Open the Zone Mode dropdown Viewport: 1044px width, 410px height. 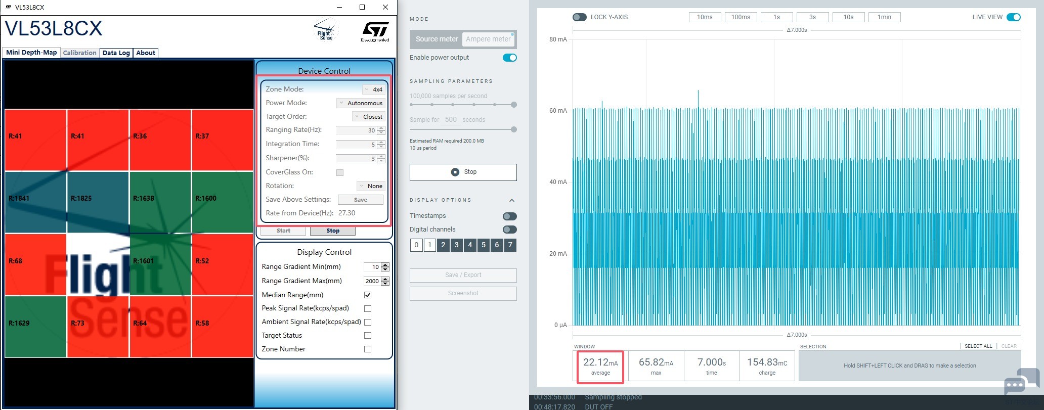coord(374,89)
